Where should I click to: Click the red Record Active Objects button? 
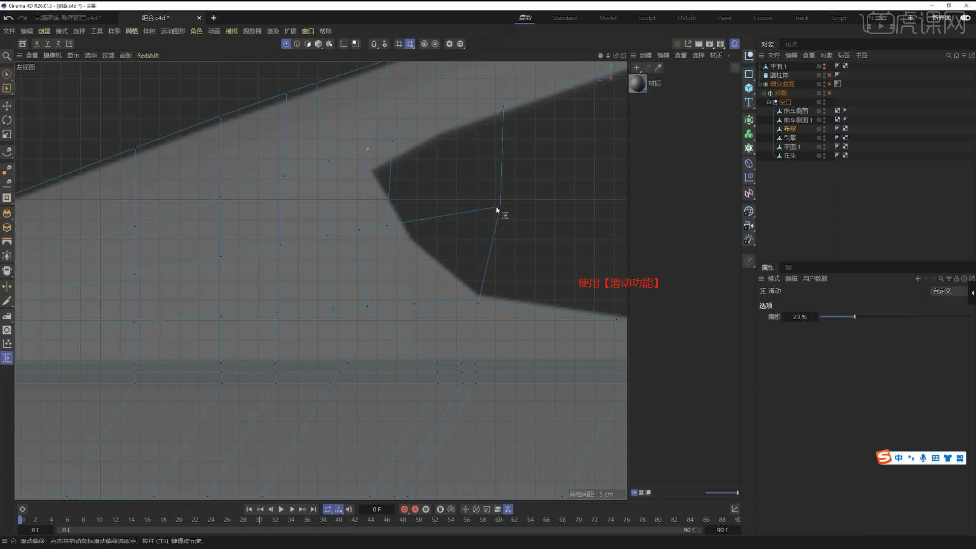[x=404, y=509]
